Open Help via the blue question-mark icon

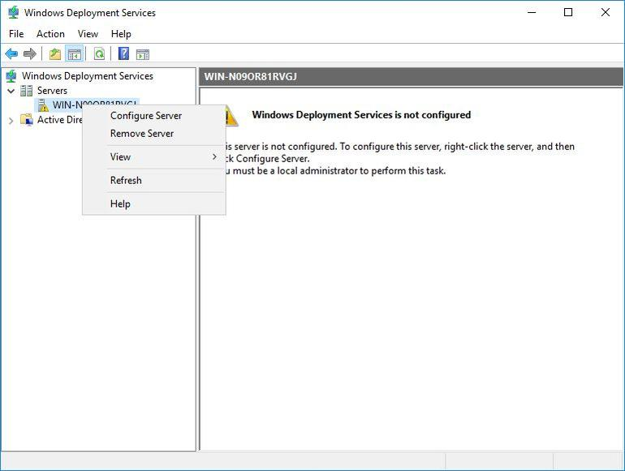click(123, 54)
